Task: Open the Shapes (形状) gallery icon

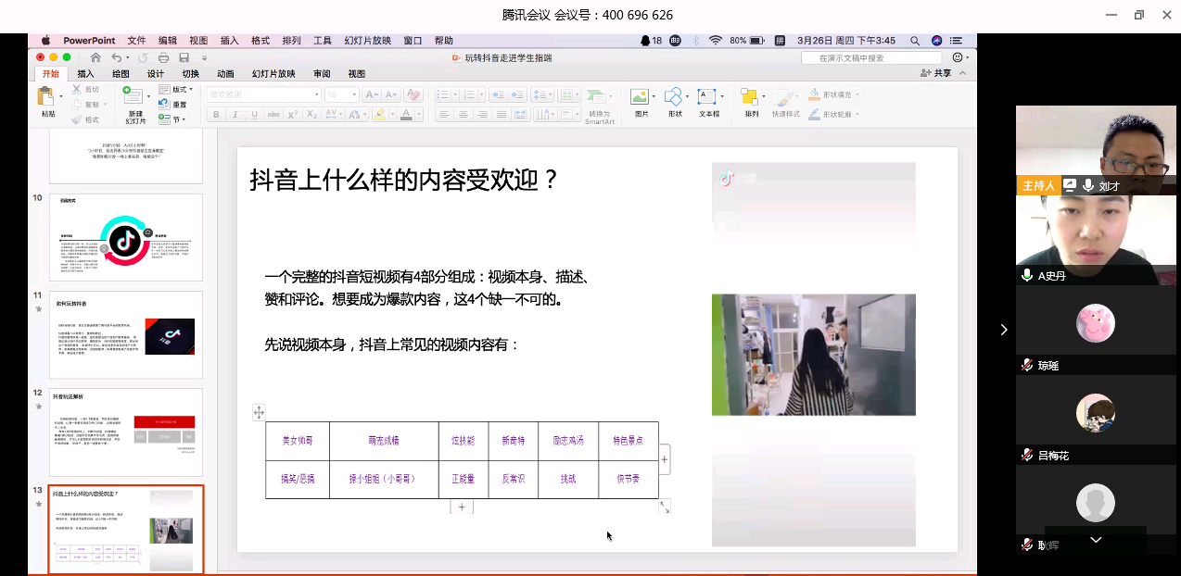Action: pos(674,97)
